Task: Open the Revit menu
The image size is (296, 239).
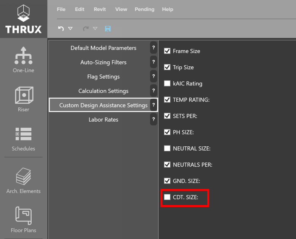Action: [100, 9]
